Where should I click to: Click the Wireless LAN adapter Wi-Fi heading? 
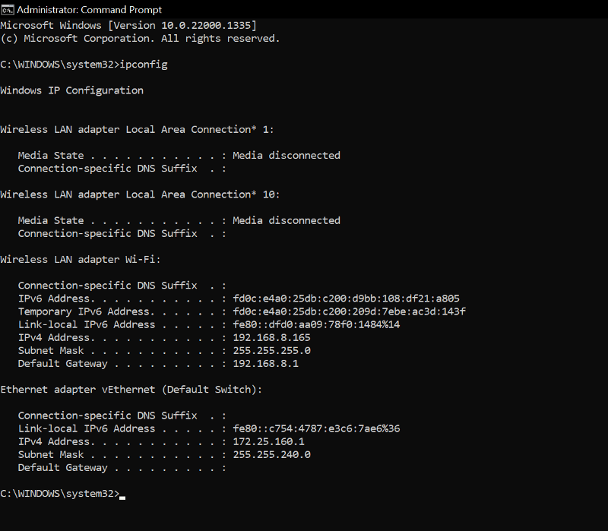pos(80,260)
